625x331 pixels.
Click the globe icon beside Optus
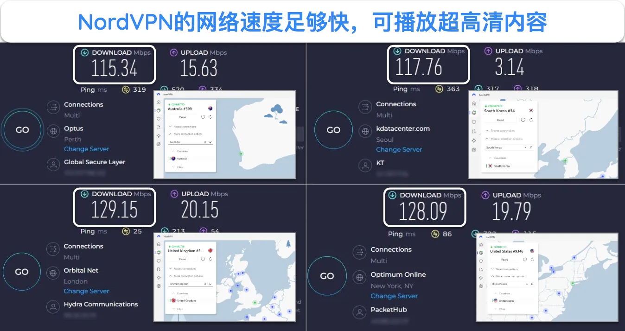[53, 131]
